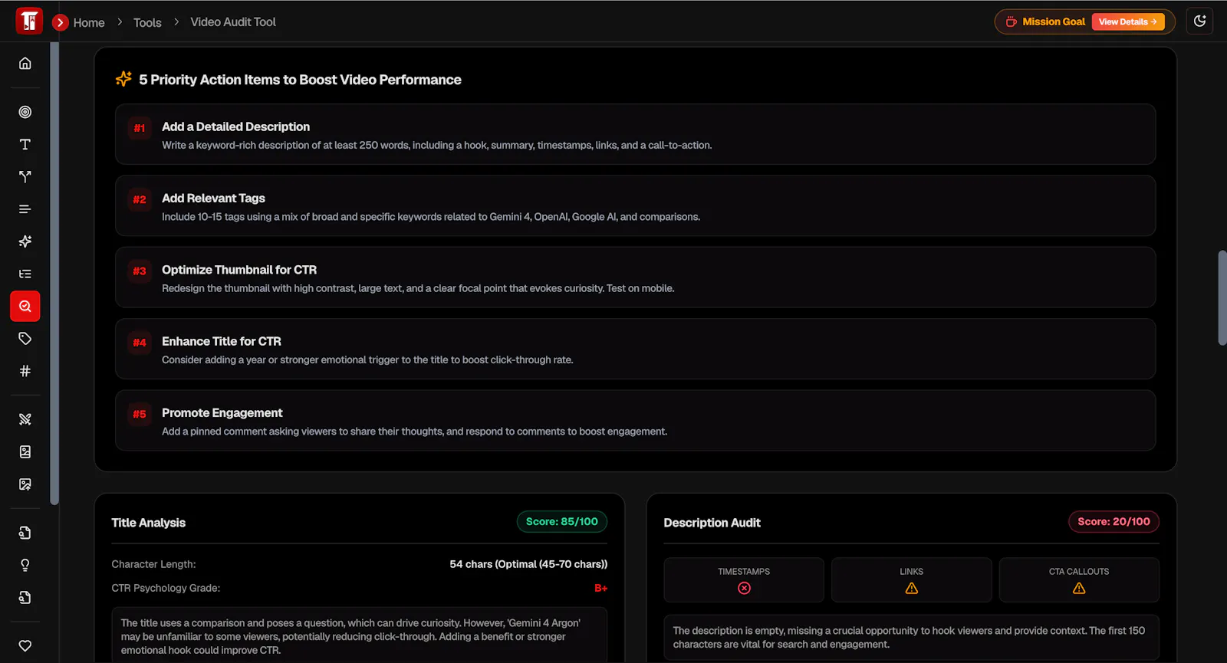Click the hashtag icon in the sidebar
Image resolution: width=1227 pixels, height=663 pixels.
25,371
